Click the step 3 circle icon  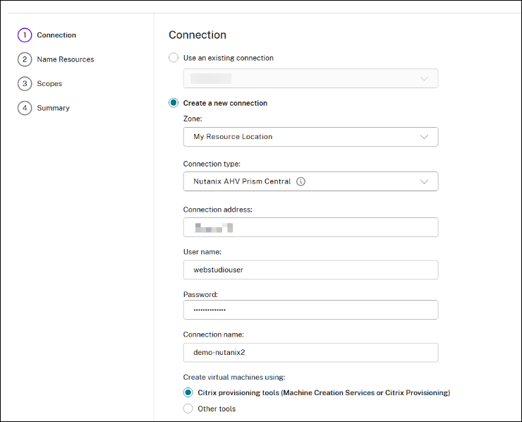(25, 84)
